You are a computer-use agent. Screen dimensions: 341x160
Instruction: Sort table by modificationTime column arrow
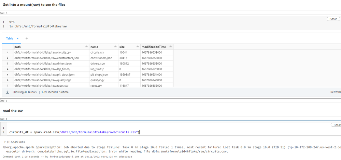click(x=170, y=47)
